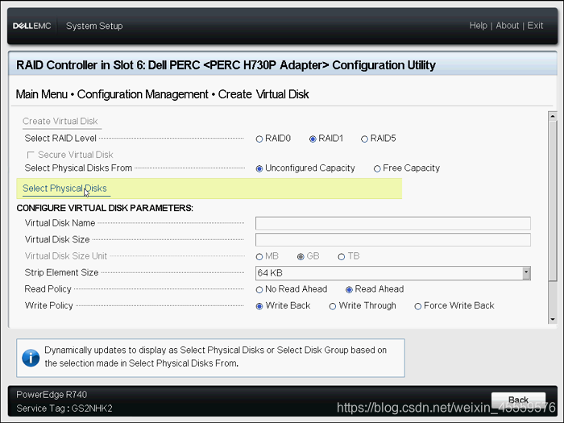The height and width of the screenshot is (423, 564).
Task: Select MB as disk size unit
Action: pyautogui.click(x=259, y=257)
